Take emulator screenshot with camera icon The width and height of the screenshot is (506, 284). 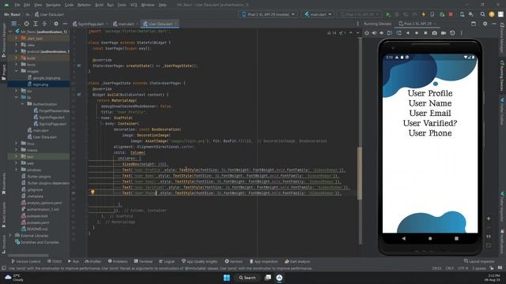434,33
